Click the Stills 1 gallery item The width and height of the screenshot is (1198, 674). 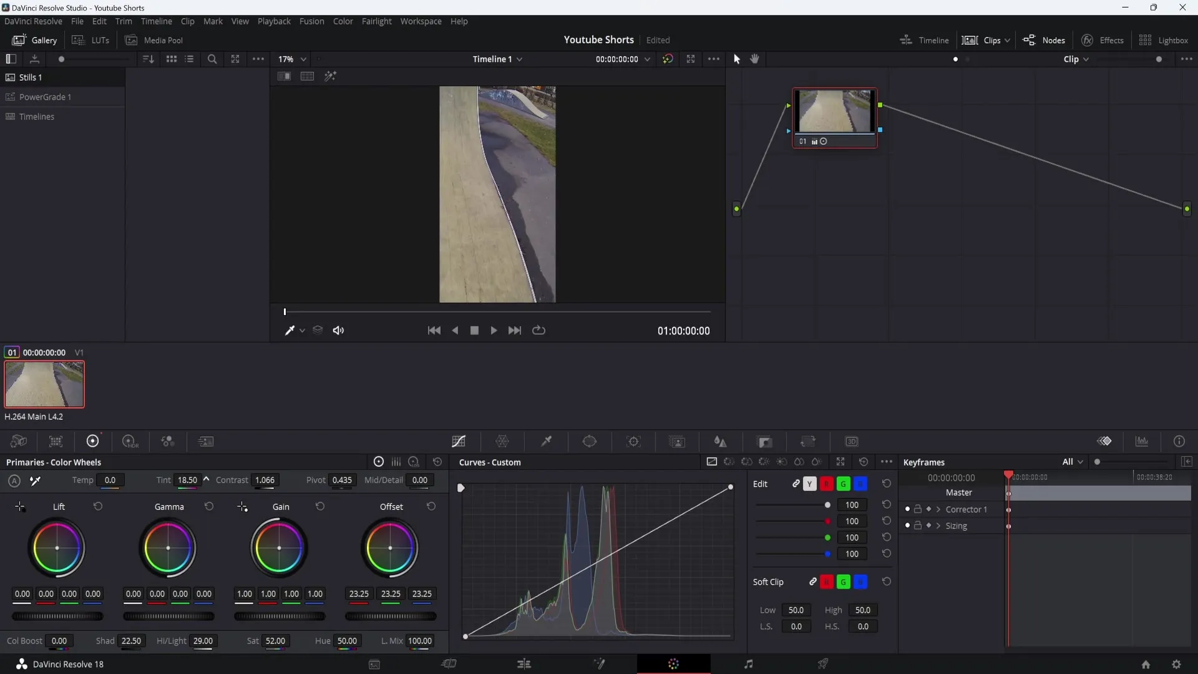tap(29, 77)
